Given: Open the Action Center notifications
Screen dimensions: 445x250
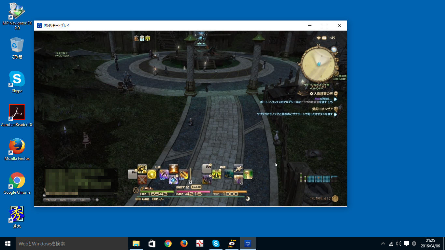Looking at the screenshot, I should [407, 243].
